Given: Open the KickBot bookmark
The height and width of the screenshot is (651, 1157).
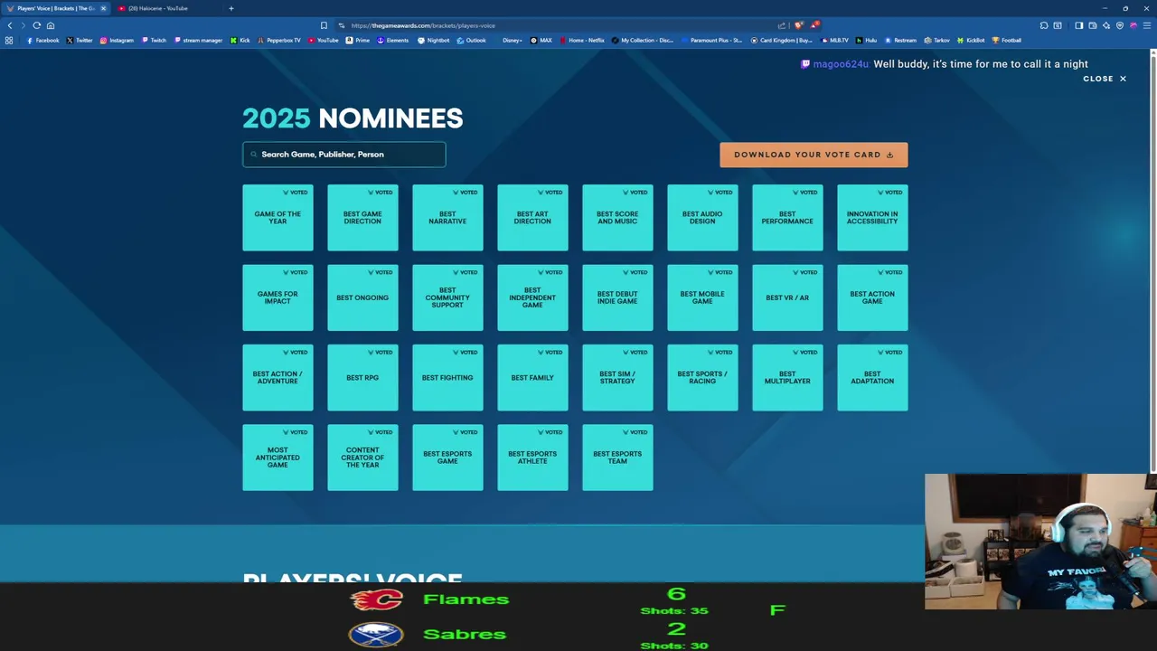Looking at the screenshot, I should [970, 40].
